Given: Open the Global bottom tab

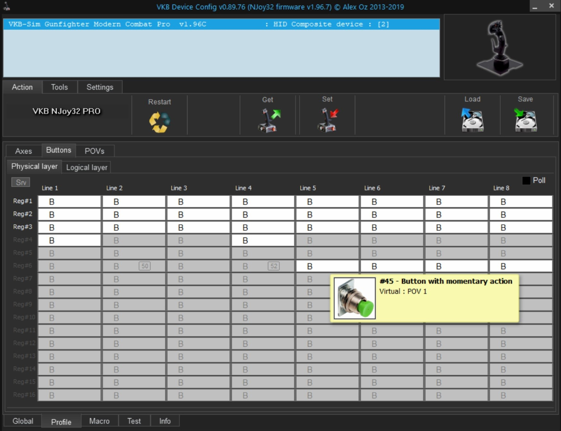Looking at the screenshot, I should click(x=23, y=421).
